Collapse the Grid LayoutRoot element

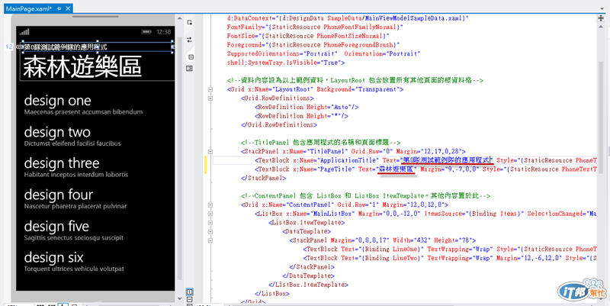coord(210,89)
